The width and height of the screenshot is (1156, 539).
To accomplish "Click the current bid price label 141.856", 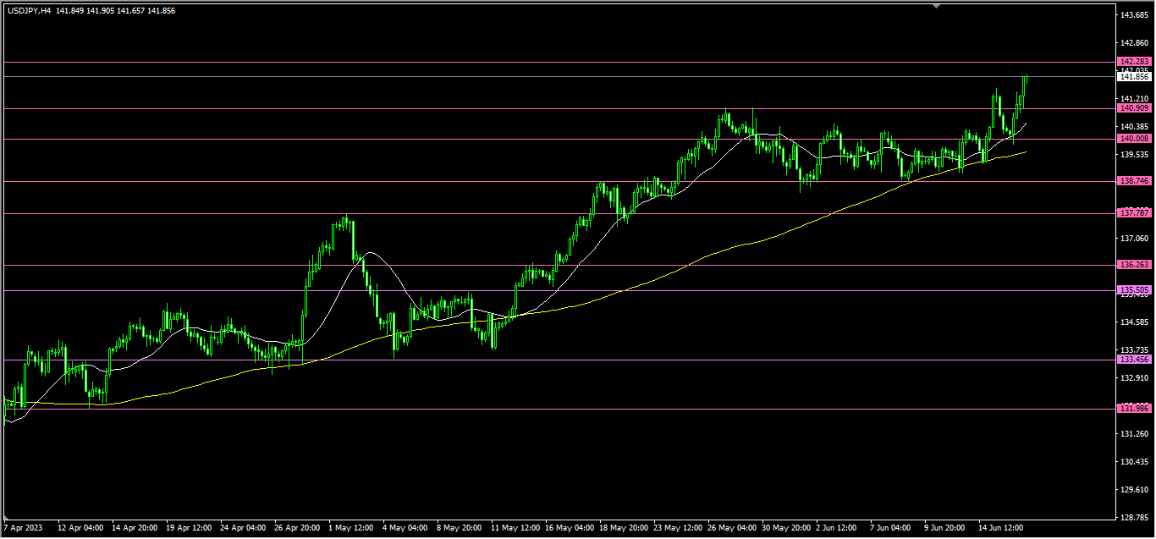I will click(x=1134, y=77).
